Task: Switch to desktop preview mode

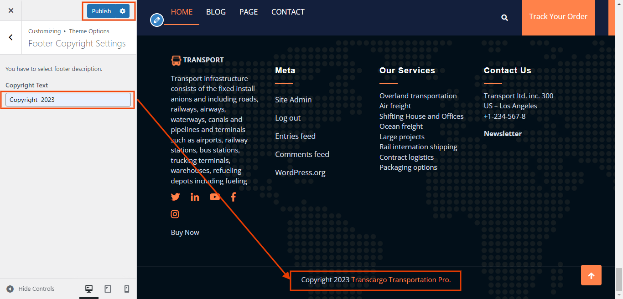Action: click(x=89, y=289)
